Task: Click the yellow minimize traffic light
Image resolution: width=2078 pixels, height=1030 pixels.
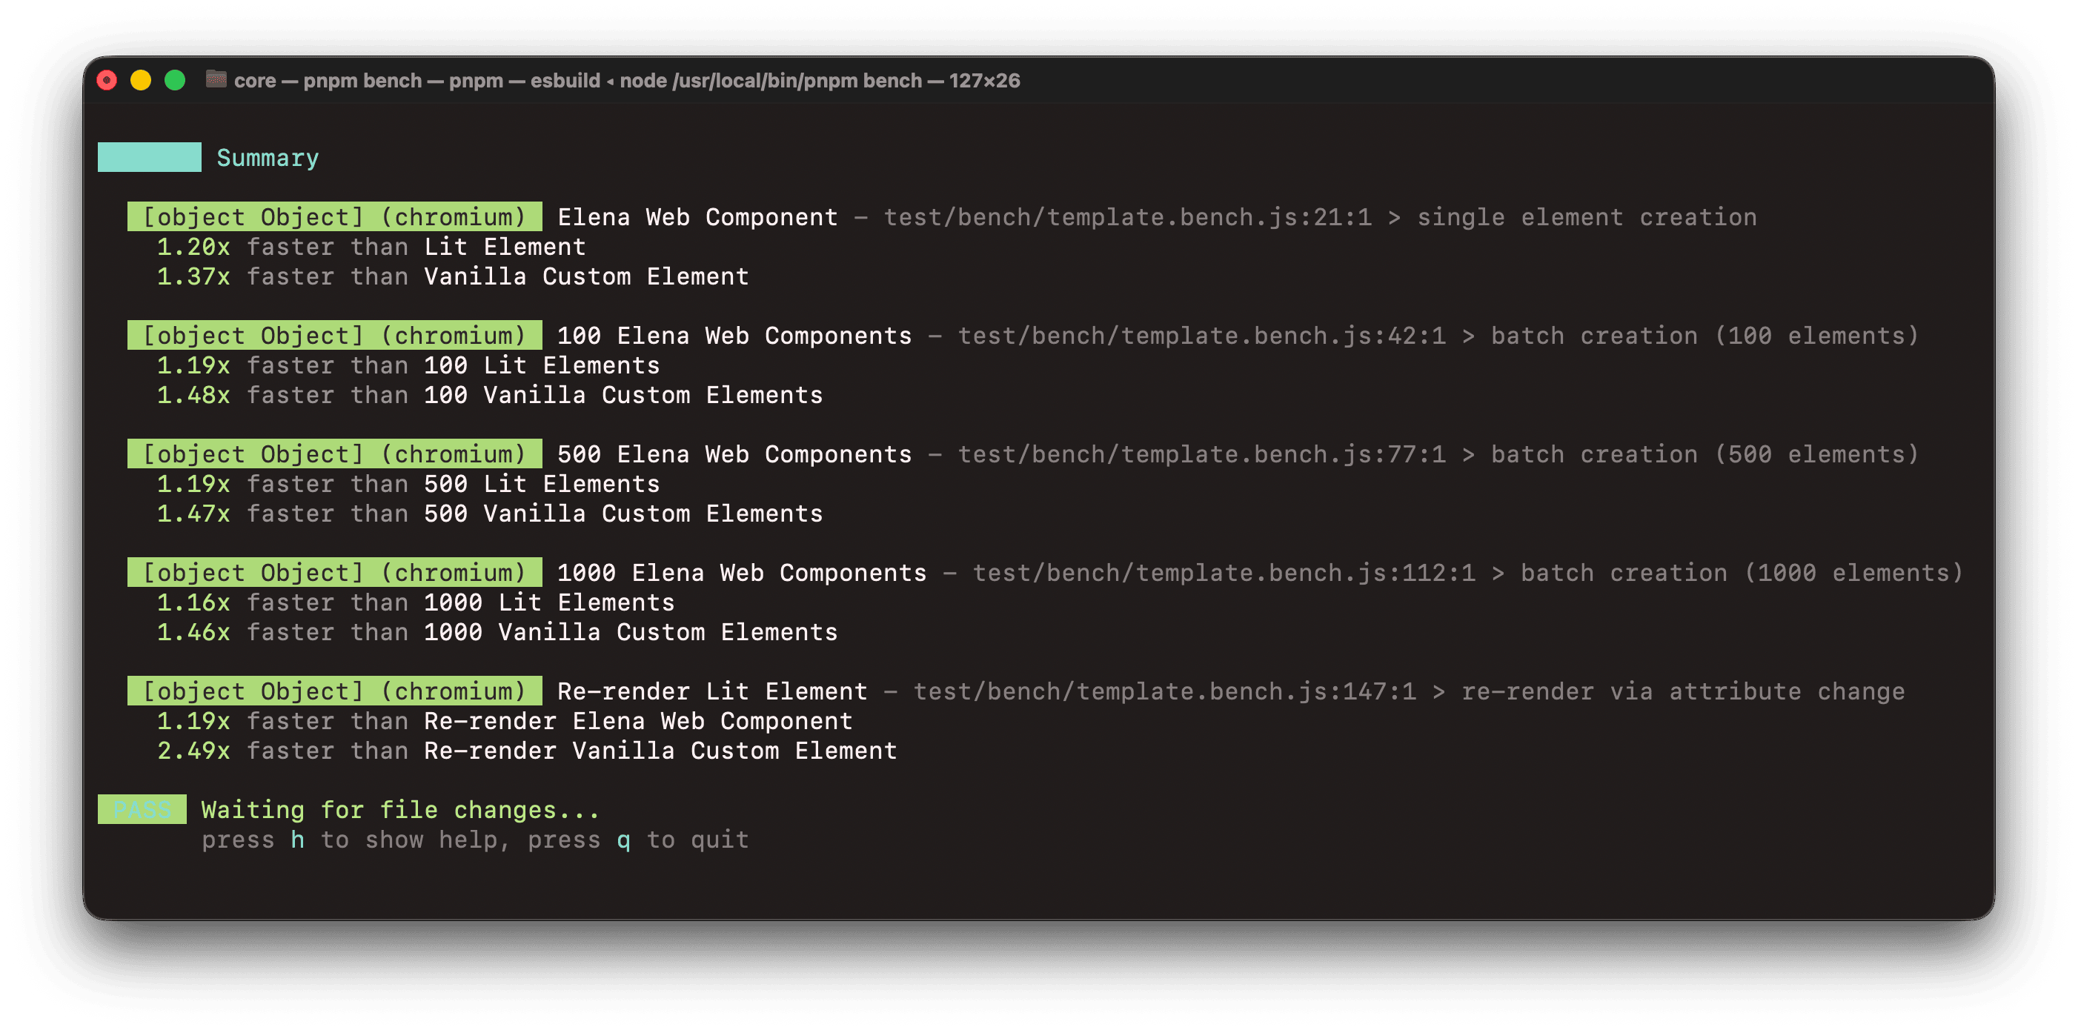Action: 140,81
